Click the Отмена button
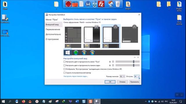The height and width of the screenshot is (104, 186). pos(122,82)
